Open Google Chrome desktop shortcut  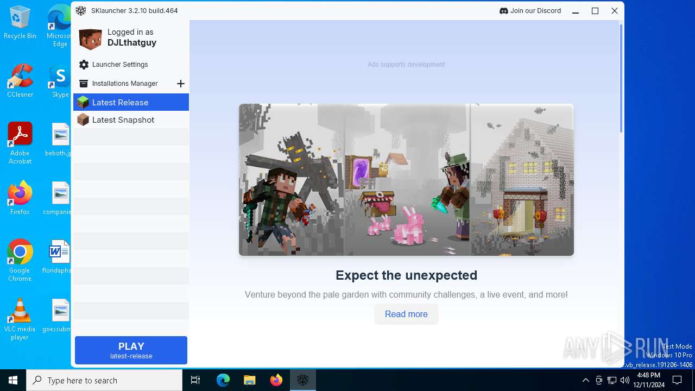click(20, 261)
